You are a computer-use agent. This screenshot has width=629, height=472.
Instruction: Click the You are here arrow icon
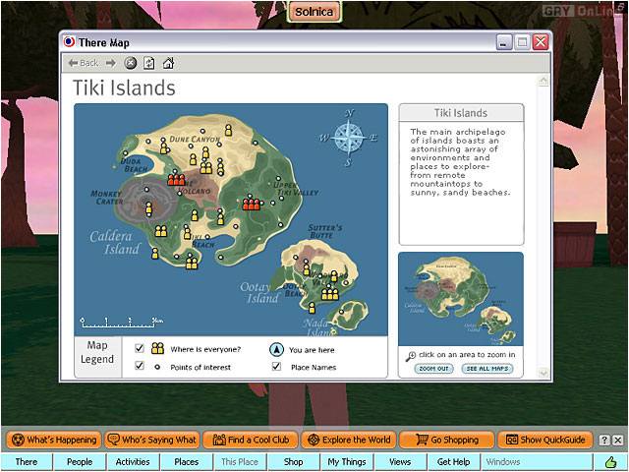click(276, 350)
